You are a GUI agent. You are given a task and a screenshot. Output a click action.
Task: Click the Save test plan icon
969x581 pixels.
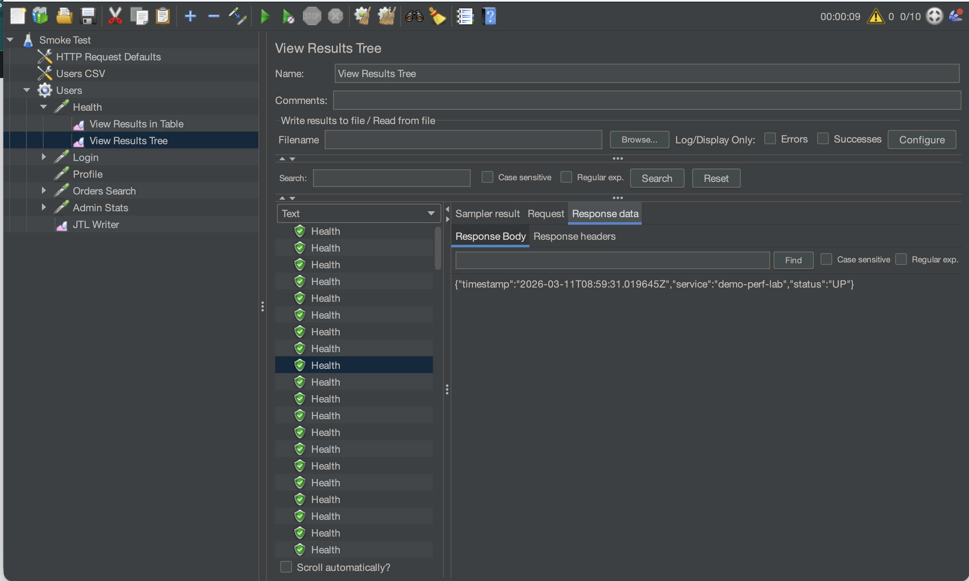pos(88,17)
